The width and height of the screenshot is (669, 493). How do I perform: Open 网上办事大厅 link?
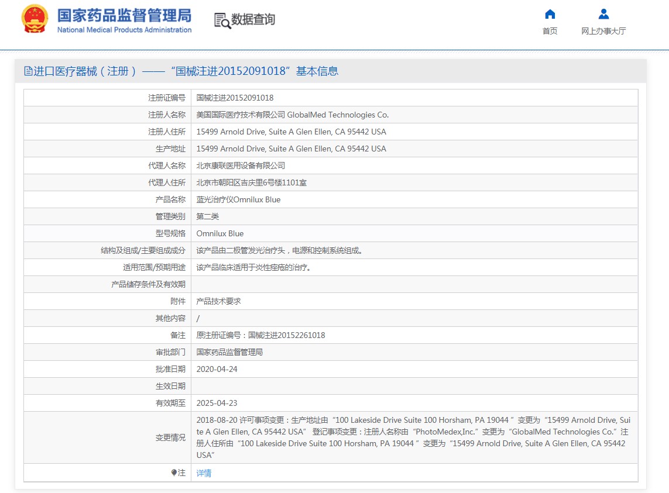click(x=603, y=31)
